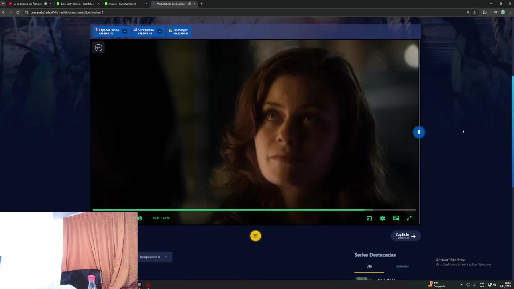This screenshot has width=514, height=289.
Task: Mute the video volume icon
Action: click(x=140, y=218)
